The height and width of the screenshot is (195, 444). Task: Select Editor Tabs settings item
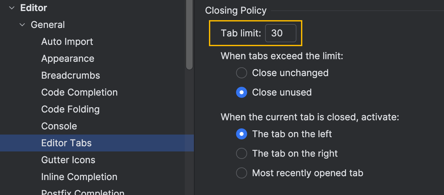click(x=66, y=143)
